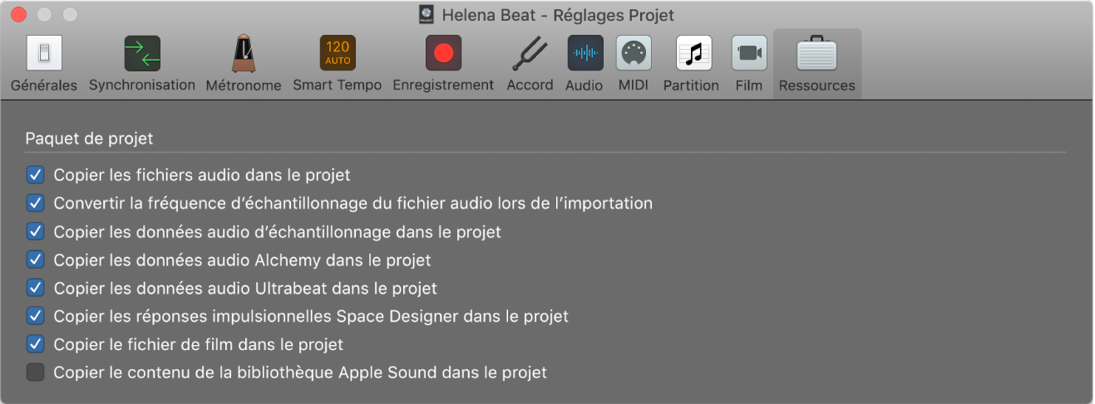This screenshot has width=1095, height=404.
Task: Open the Synchronisation settings icon
Action: [141, 54]
